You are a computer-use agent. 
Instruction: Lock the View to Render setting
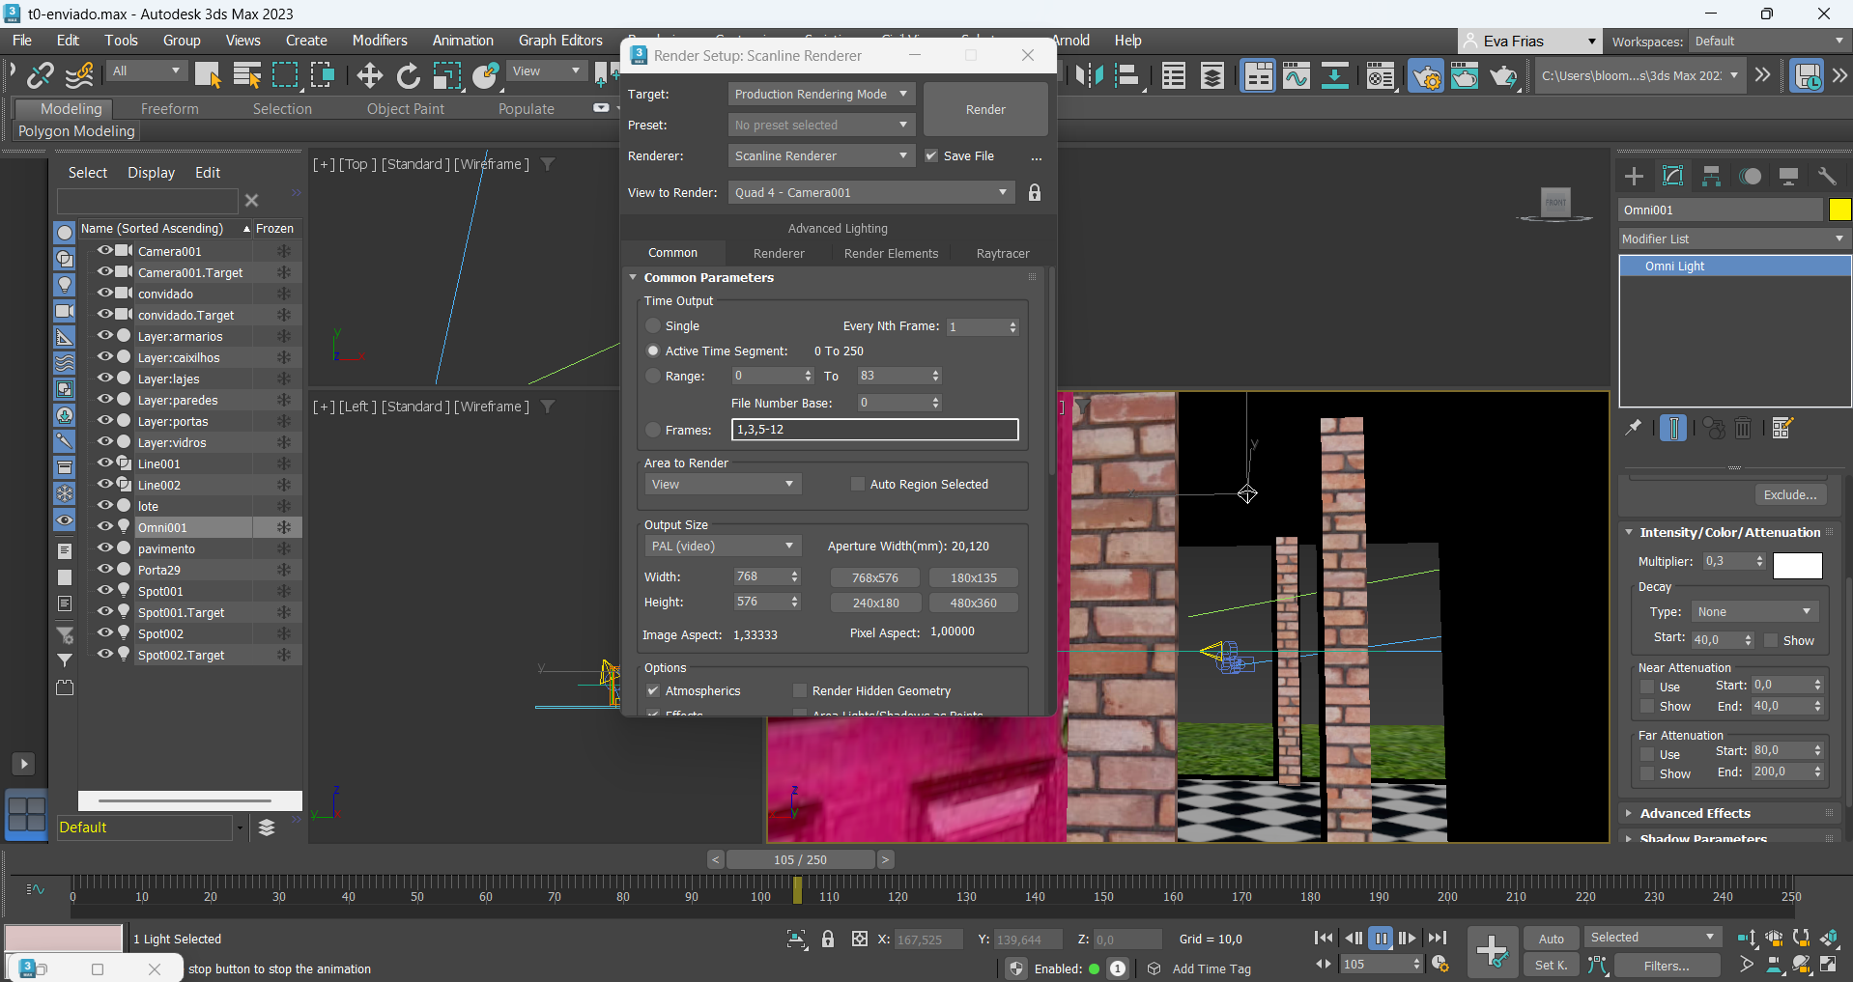pyautogui.click(x=1035, y=192)
